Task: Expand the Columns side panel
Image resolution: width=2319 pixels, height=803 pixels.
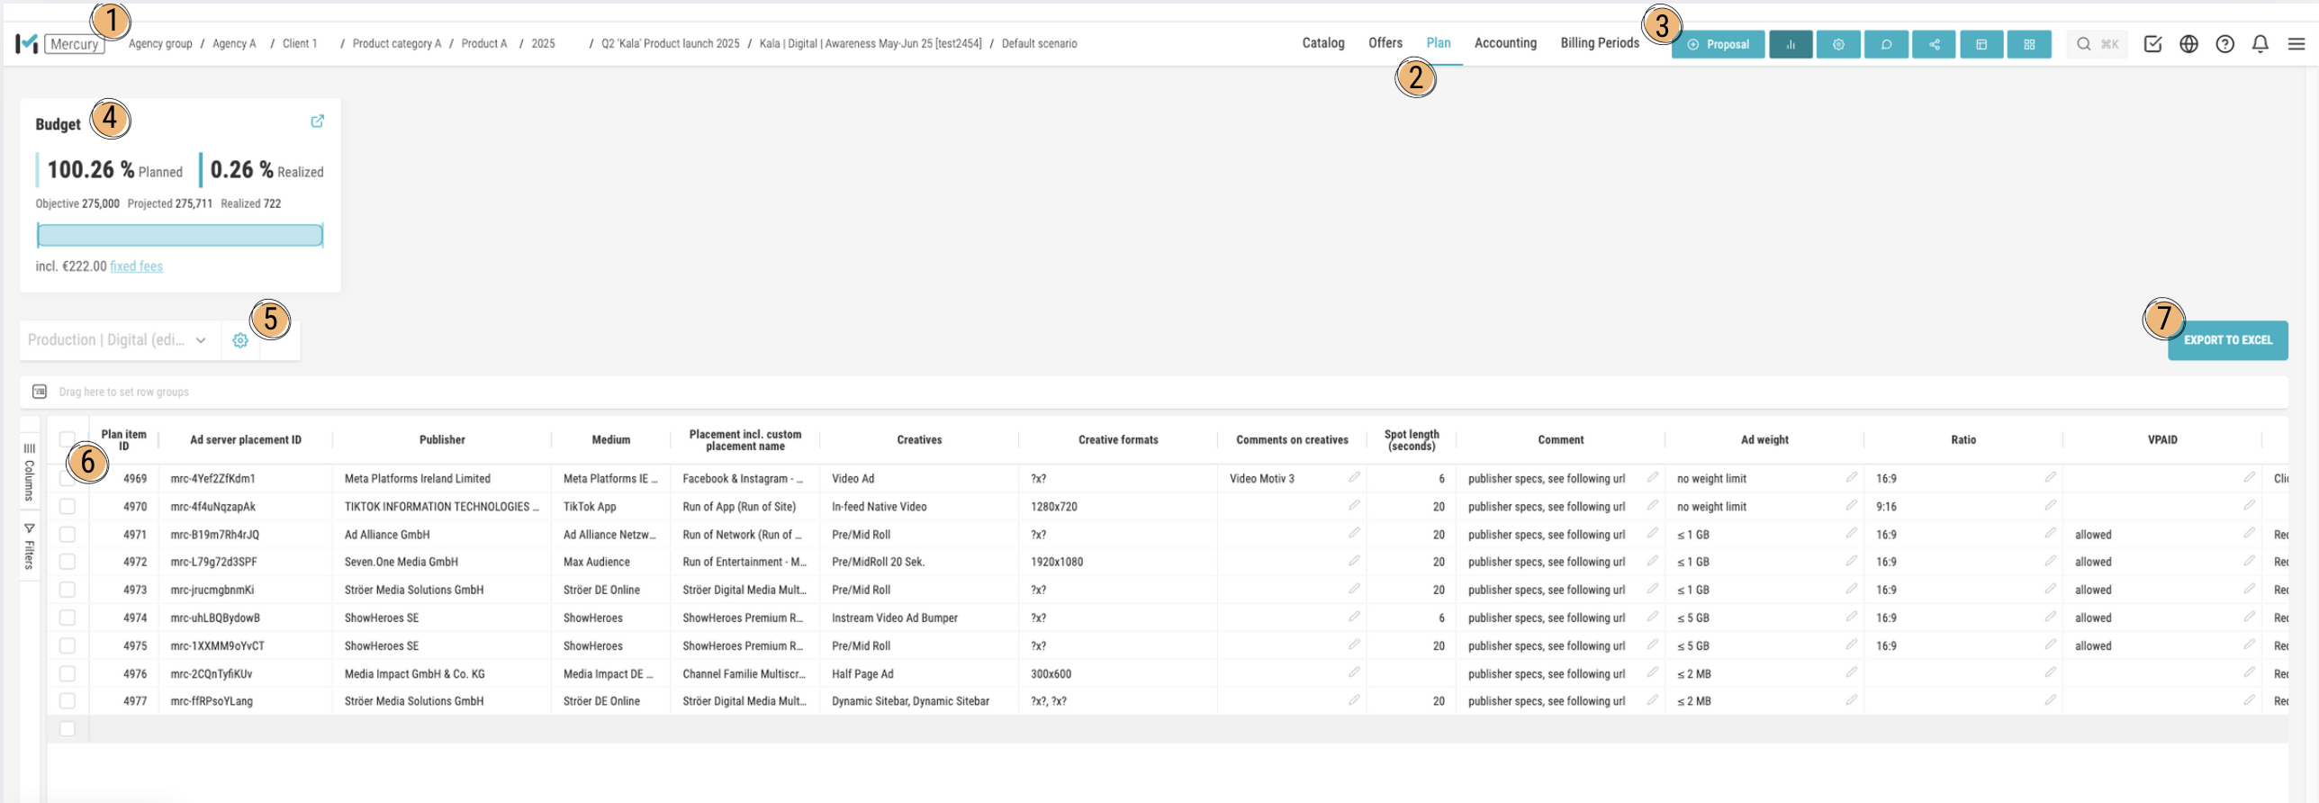Action: click(x=29, y=474)
